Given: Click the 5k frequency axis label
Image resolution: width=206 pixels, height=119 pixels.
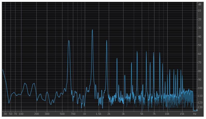Looking at the screenshot, I should [x=142, y=114].
